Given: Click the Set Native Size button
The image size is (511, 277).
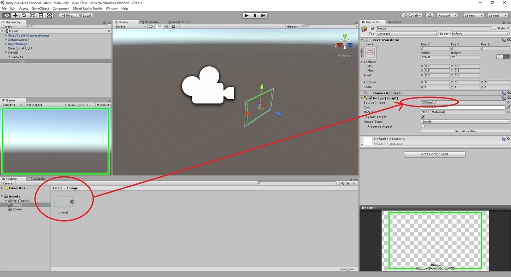Looking at the screenshot, I should coord(465,131).
